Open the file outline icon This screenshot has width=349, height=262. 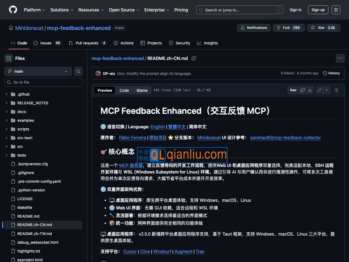[x=336, y=90]
